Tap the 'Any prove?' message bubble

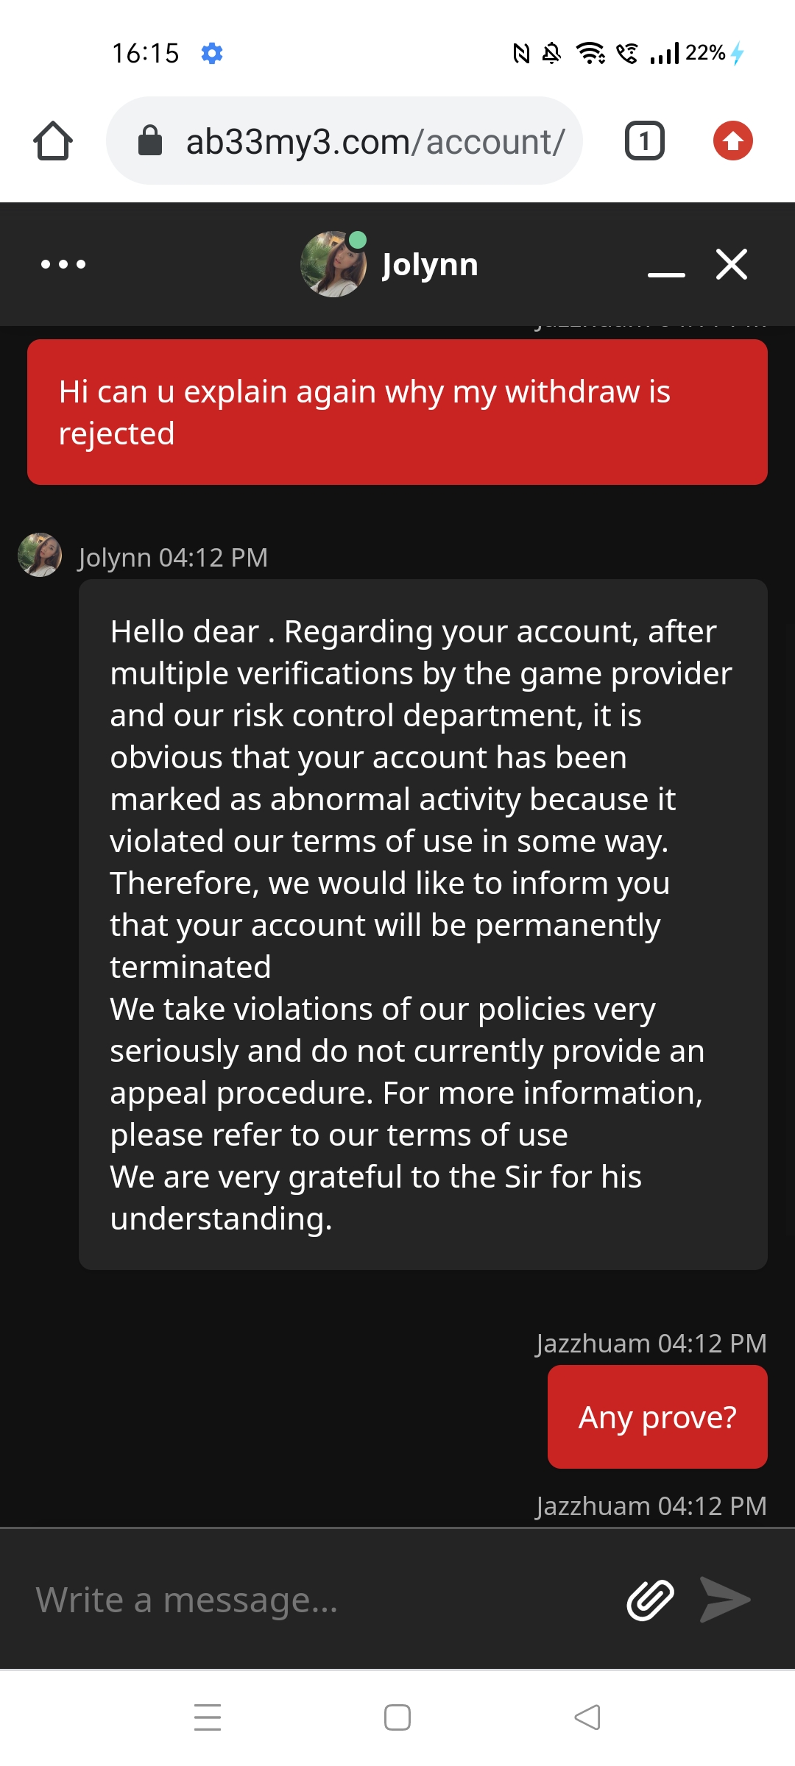(657, 1416)
